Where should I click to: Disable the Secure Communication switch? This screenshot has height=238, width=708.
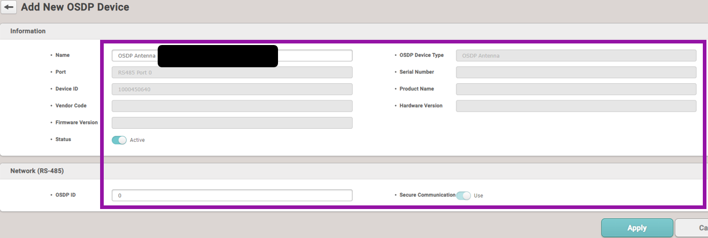pos(463,196)
